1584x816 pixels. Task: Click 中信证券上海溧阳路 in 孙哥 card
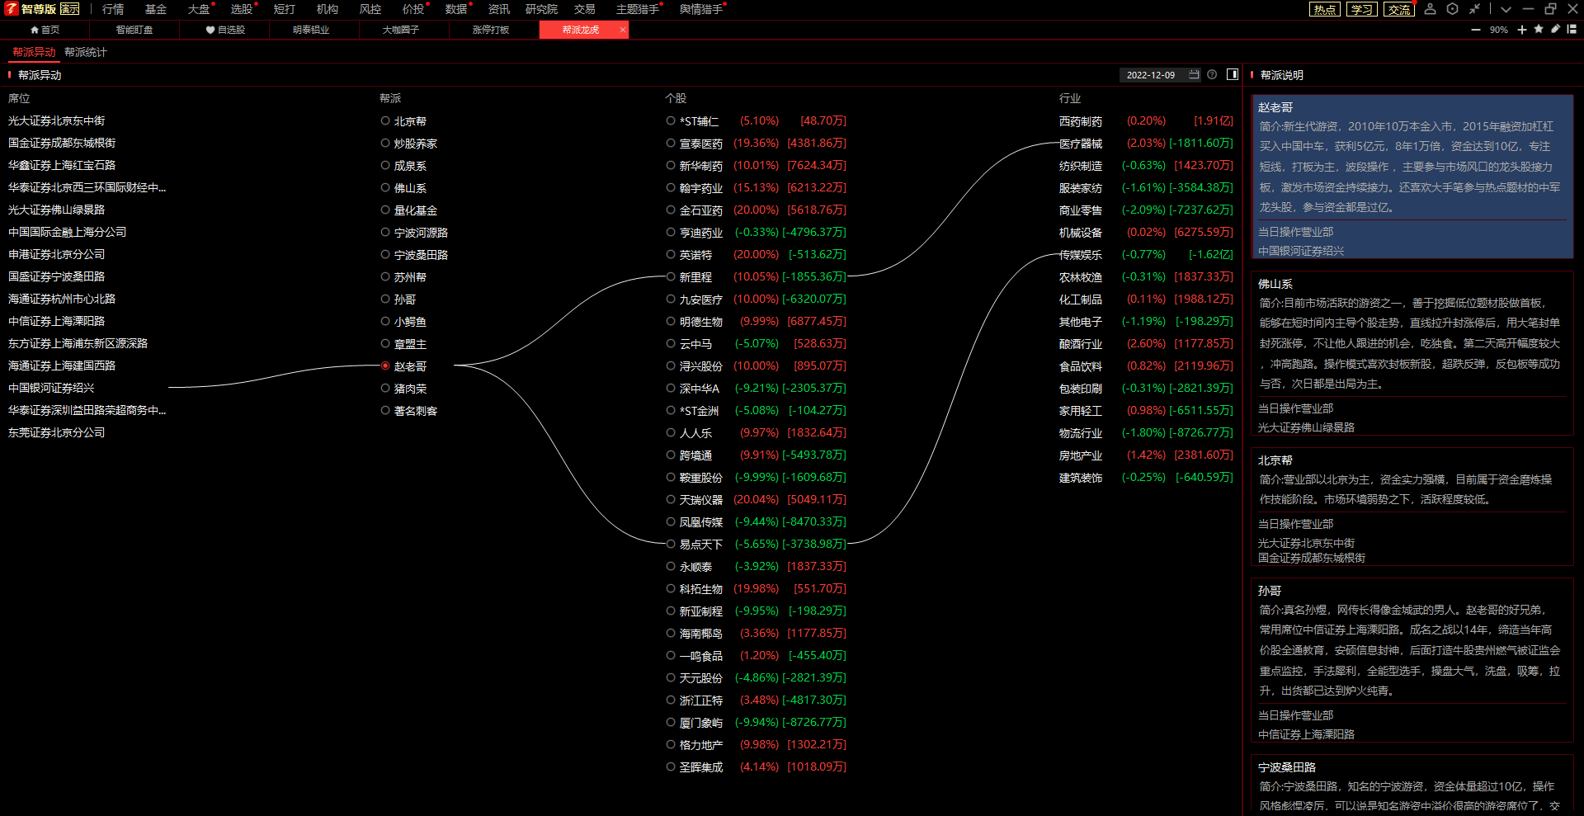click(1306, 734)
